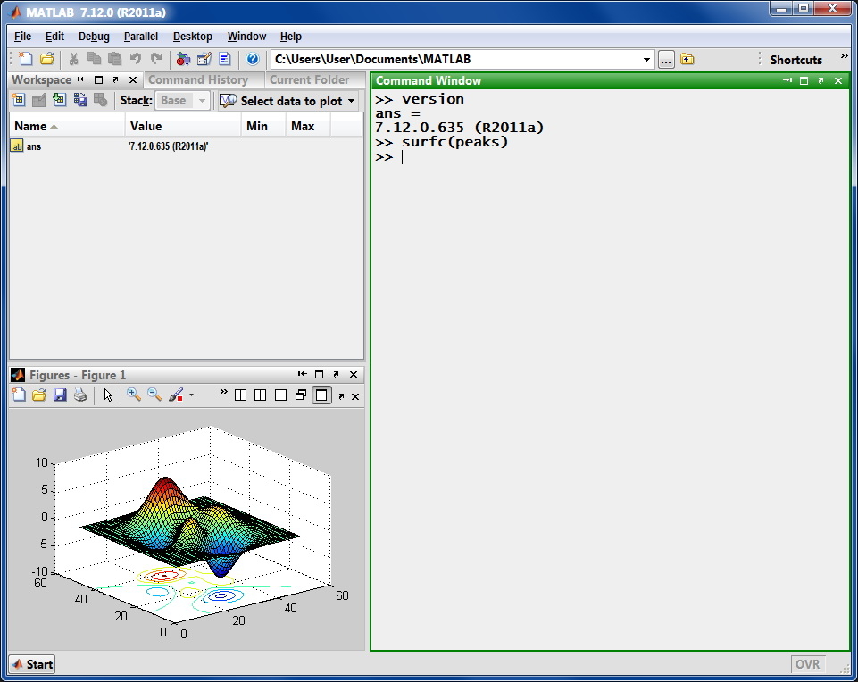The width and height of the screenshot is (858, 682).
Task: Select the Zoom In tool in Figures
Action: [134, 395]
